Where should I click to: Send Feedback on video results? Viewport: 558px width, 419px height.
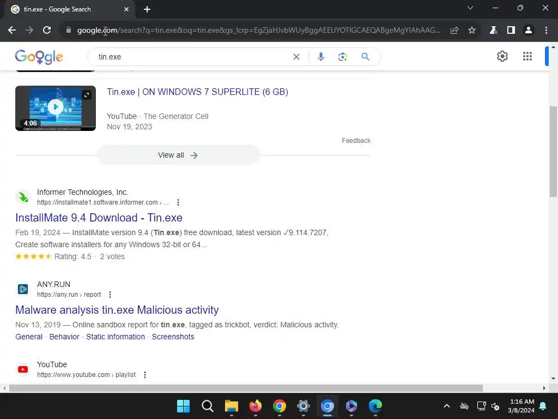[x=356, y=141]
